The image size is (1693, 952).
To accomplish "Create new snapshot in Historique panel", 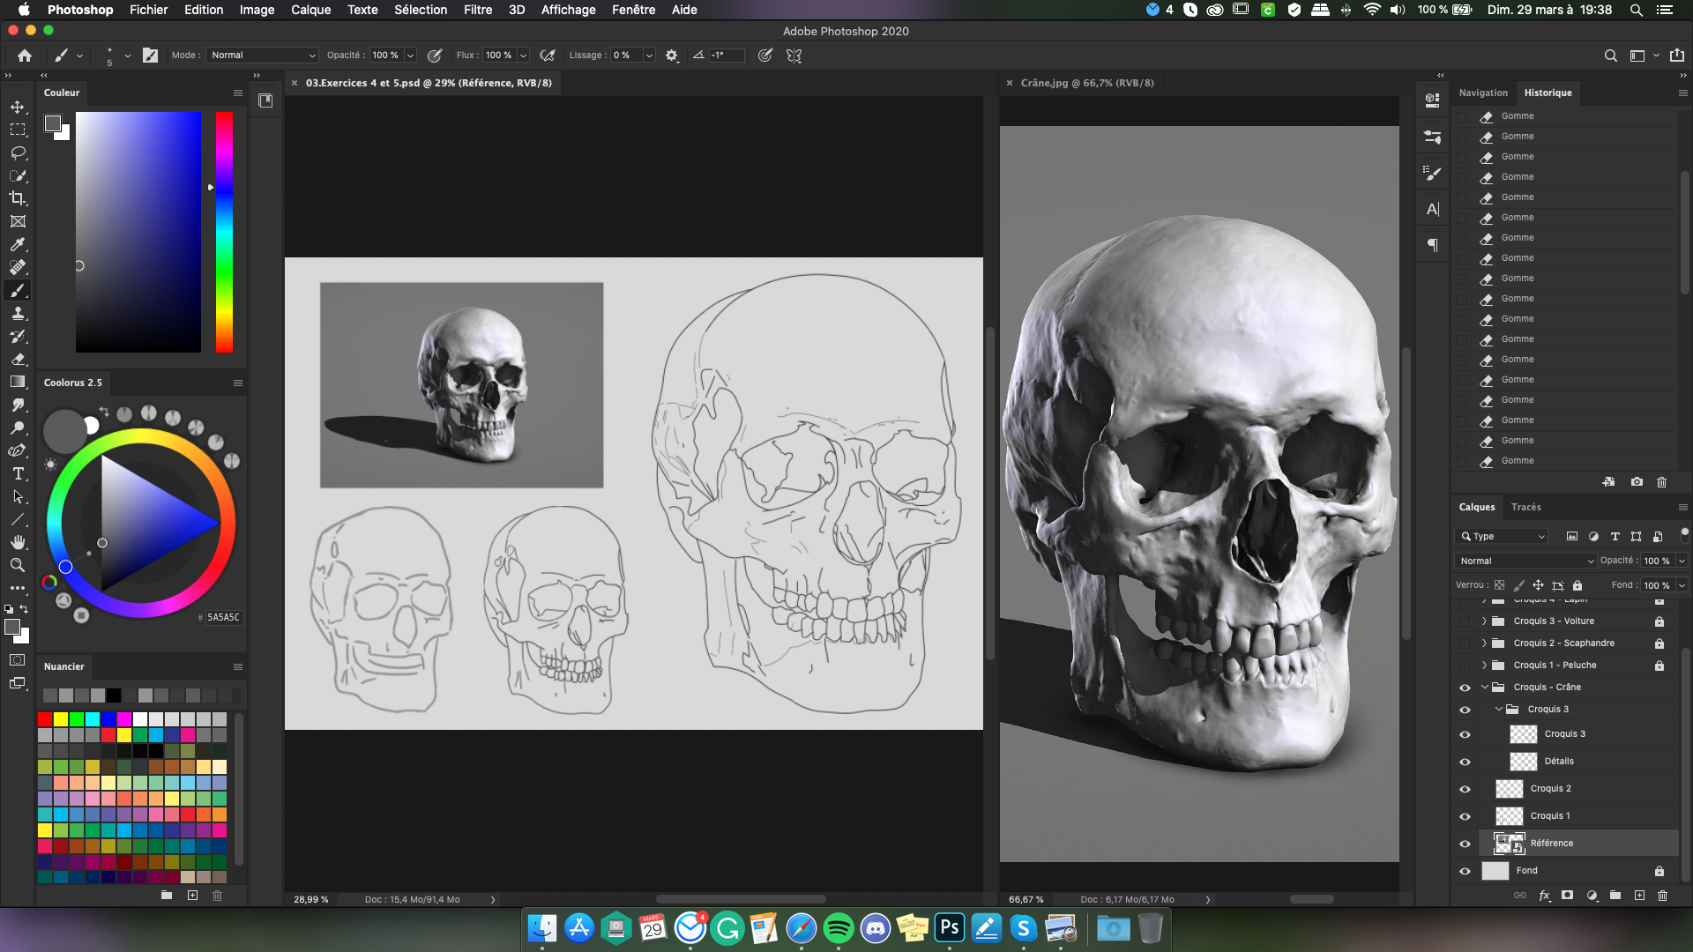I will point(1637,482).
